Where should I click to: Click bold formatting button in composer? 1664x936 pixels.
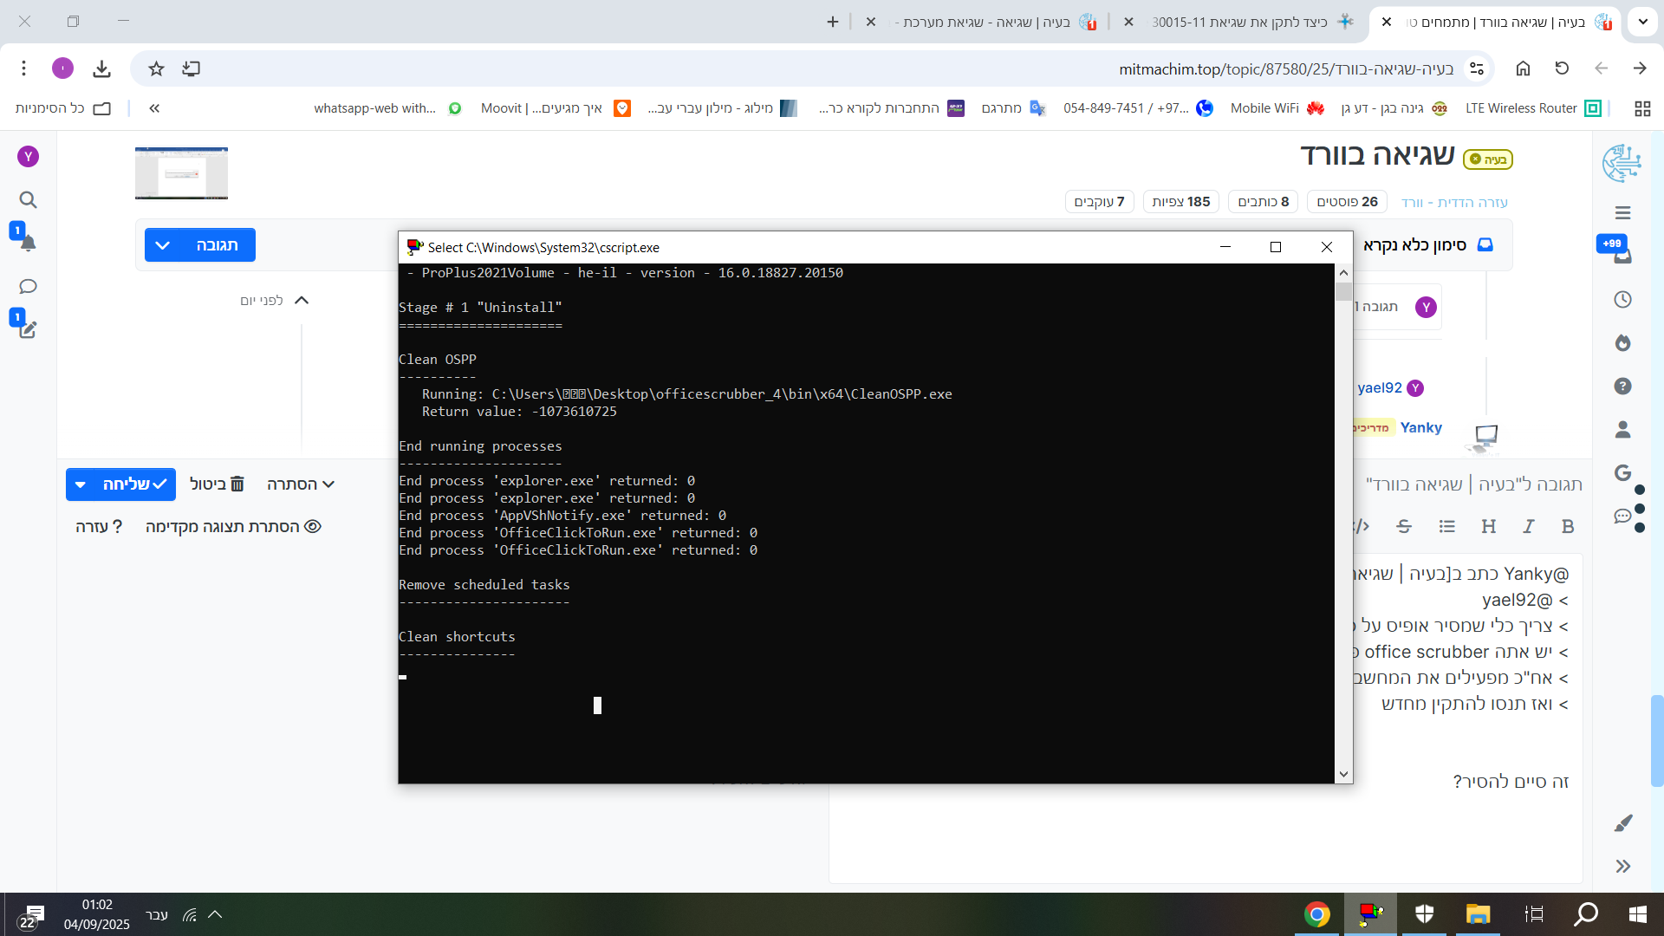[1567, 526]
